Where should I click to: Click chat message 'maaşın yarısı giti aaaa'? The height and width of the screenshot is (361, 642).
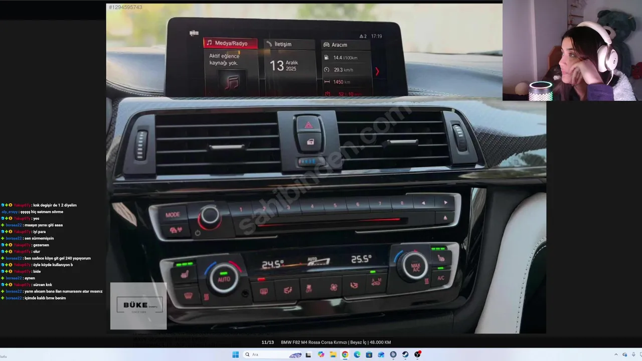[x=43, y=225]
